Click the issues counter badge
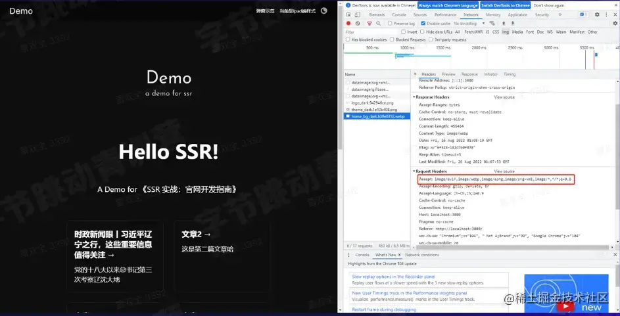 pos(583,14)
